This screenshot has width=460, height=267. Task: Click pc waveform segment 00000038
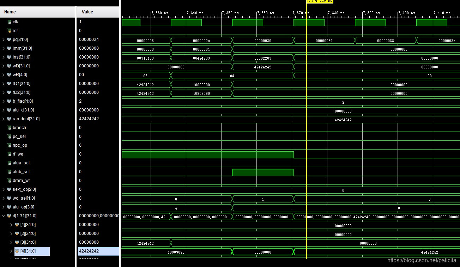click(386, 41)
